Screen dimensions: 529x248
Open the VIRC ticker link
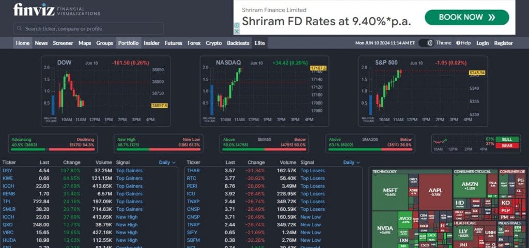(x=8, y=233)
